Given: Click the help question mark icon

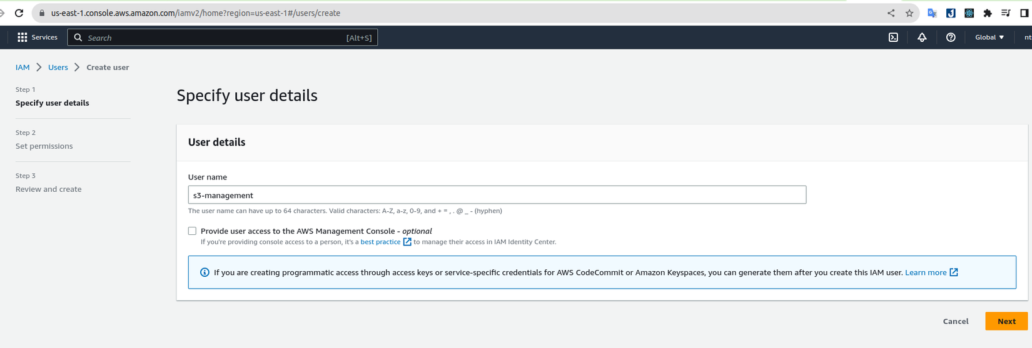Looking at the screenshot, I should [x=951, y=37].
